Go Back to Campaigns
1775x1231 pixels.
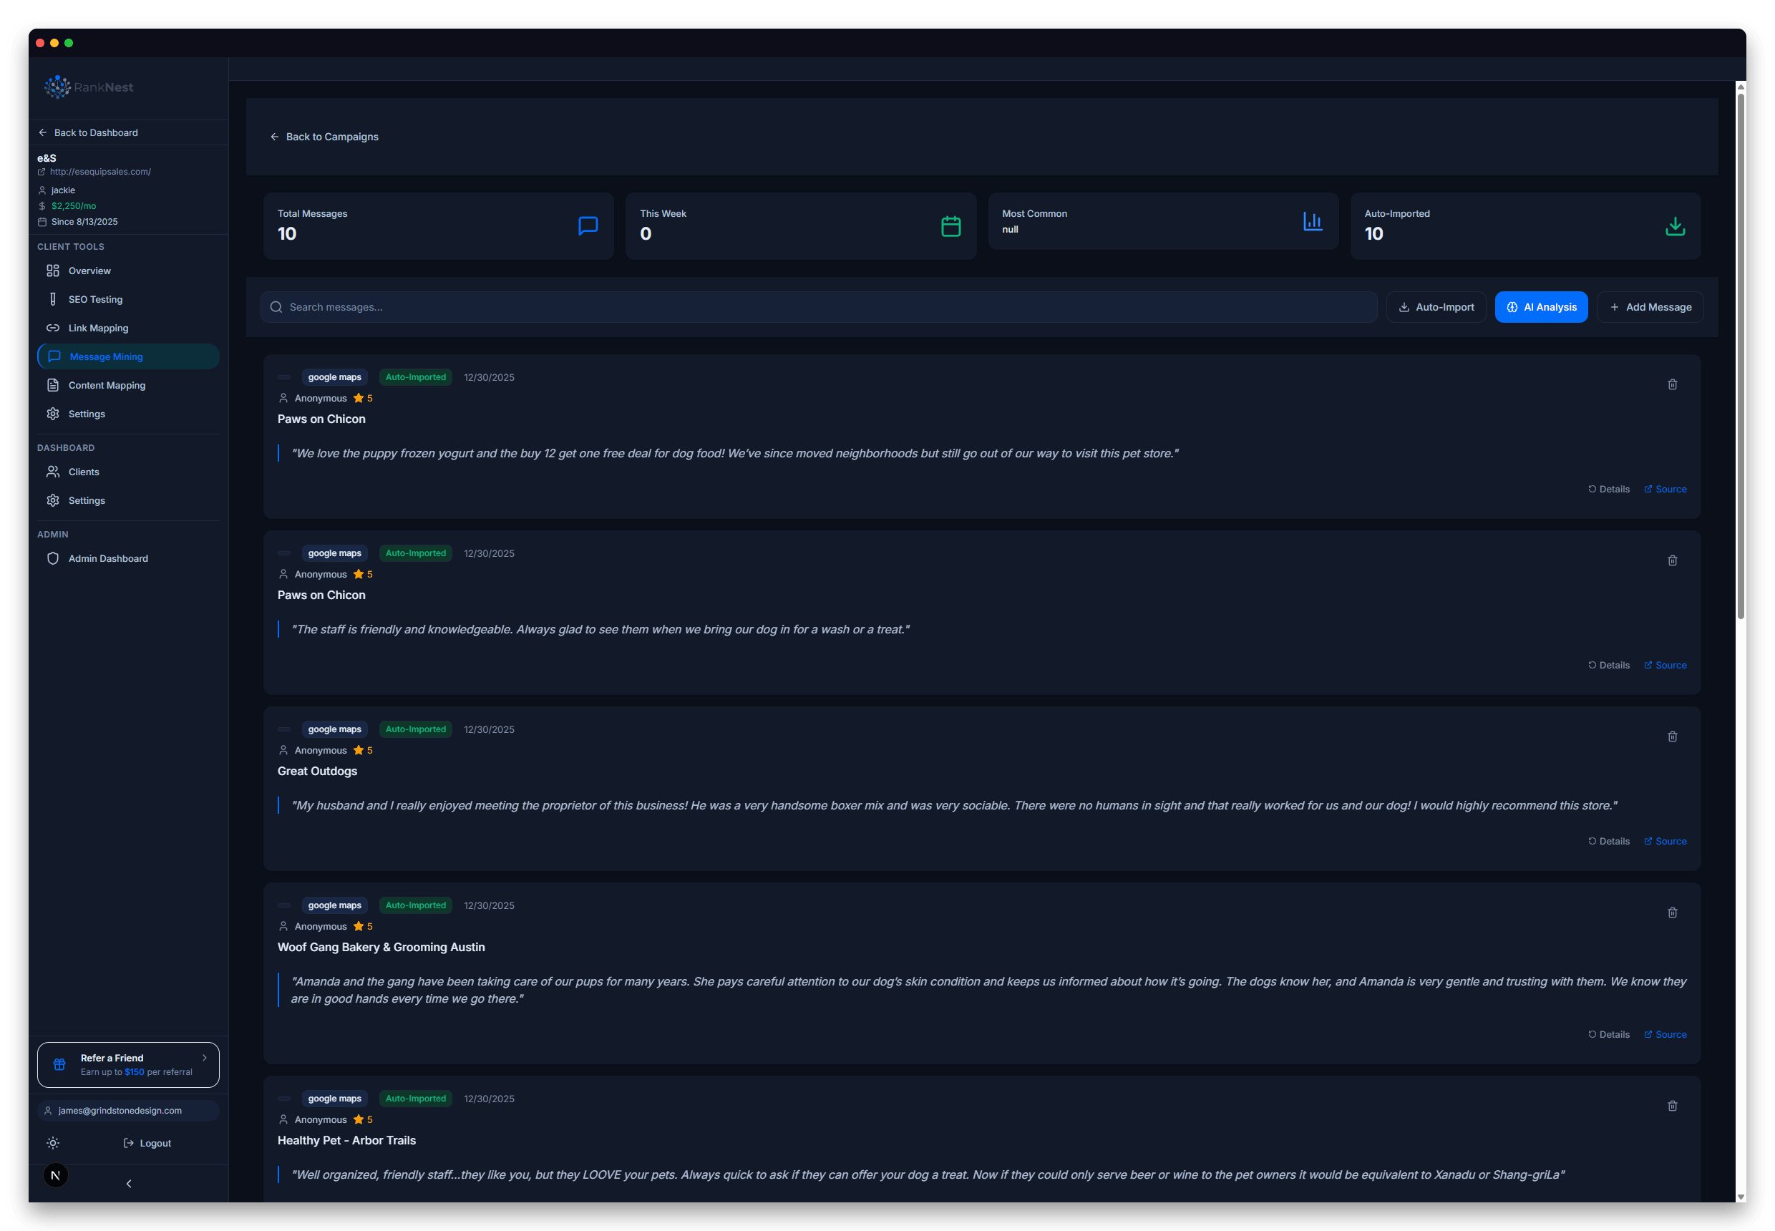point(324,137)
